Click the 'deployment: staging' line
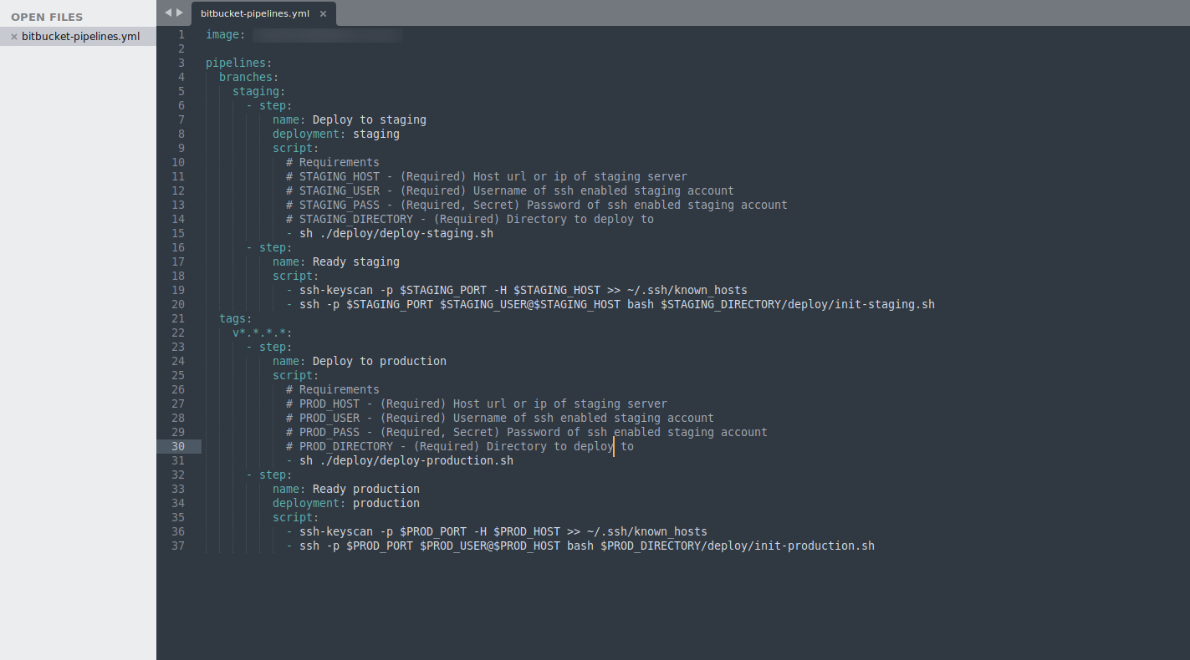 point(336,134)
